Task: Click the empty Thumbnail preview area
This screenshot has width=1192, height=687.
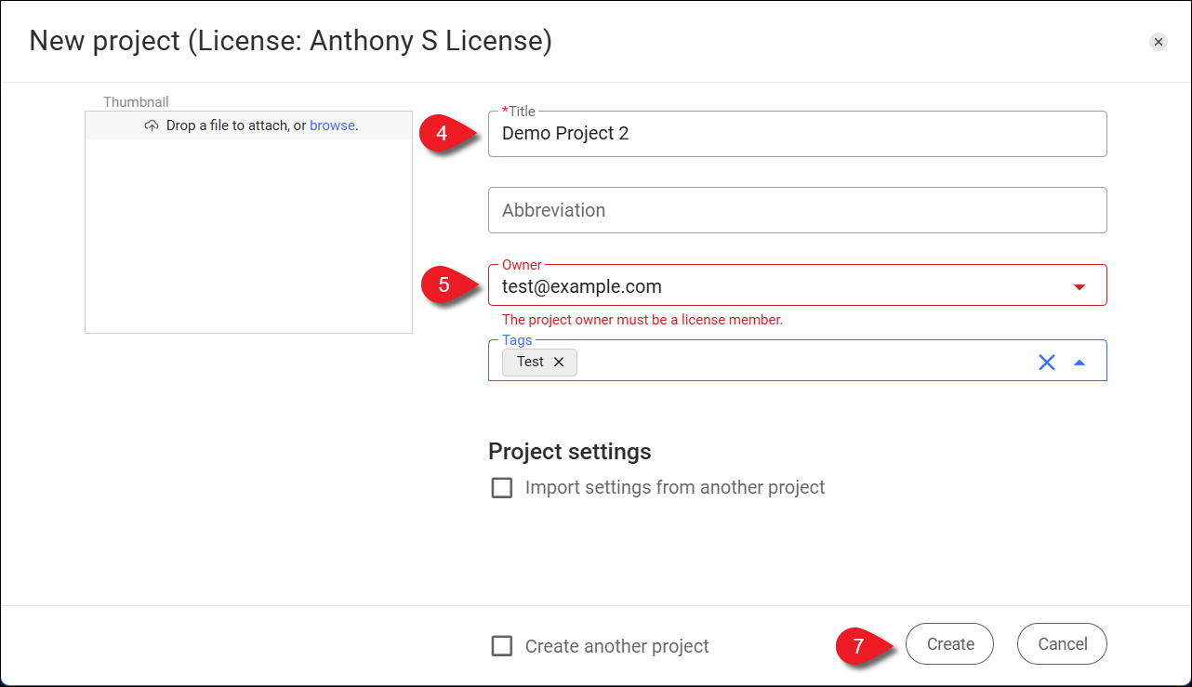Action: (x=248, y=237)
